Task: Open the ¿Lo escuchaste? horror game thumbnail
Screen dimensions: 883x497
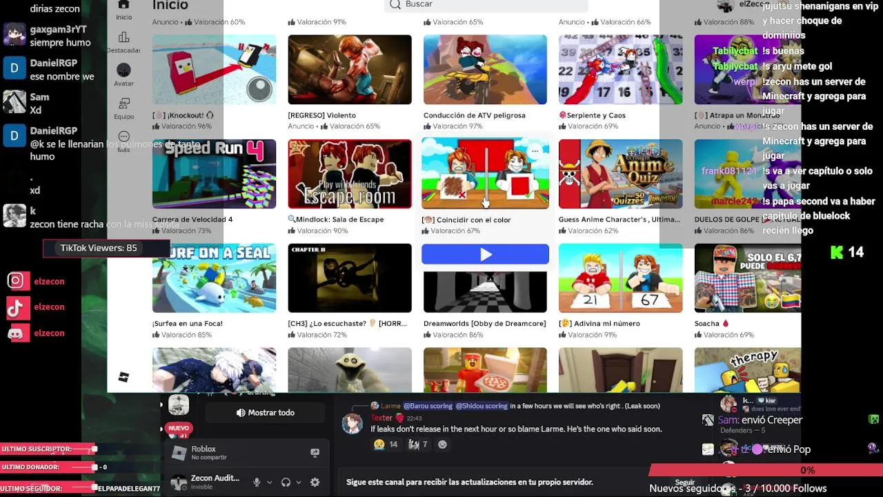Action: [350, 278]
